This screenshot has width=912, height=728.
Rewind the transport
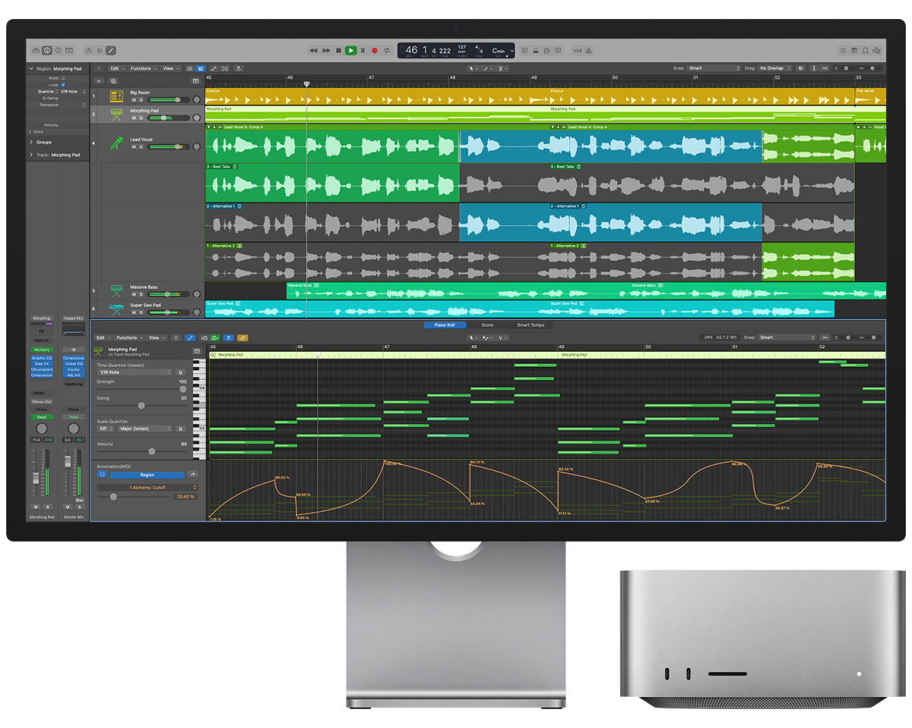pyautogui.click(x=313, y=50)
